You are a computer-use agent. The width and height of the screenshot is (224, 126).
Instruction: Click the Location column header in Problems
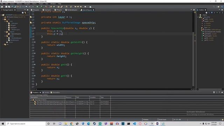94,97
